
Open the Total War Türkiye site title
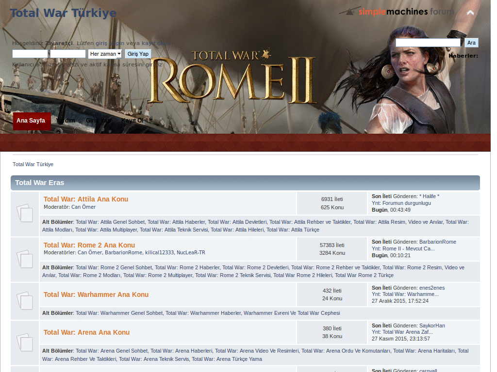[x=64, y=13]
